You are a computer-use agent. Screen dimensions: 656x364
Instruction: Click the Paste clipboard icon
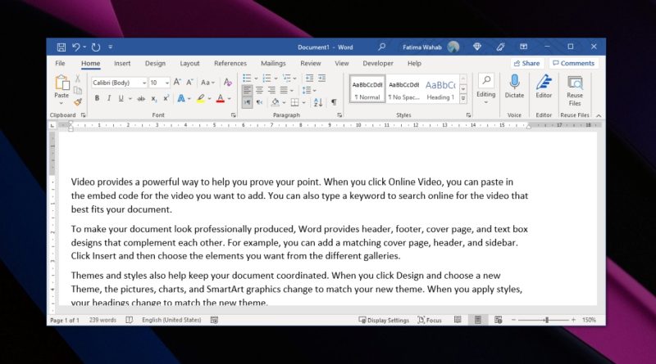tap(62, 83)
